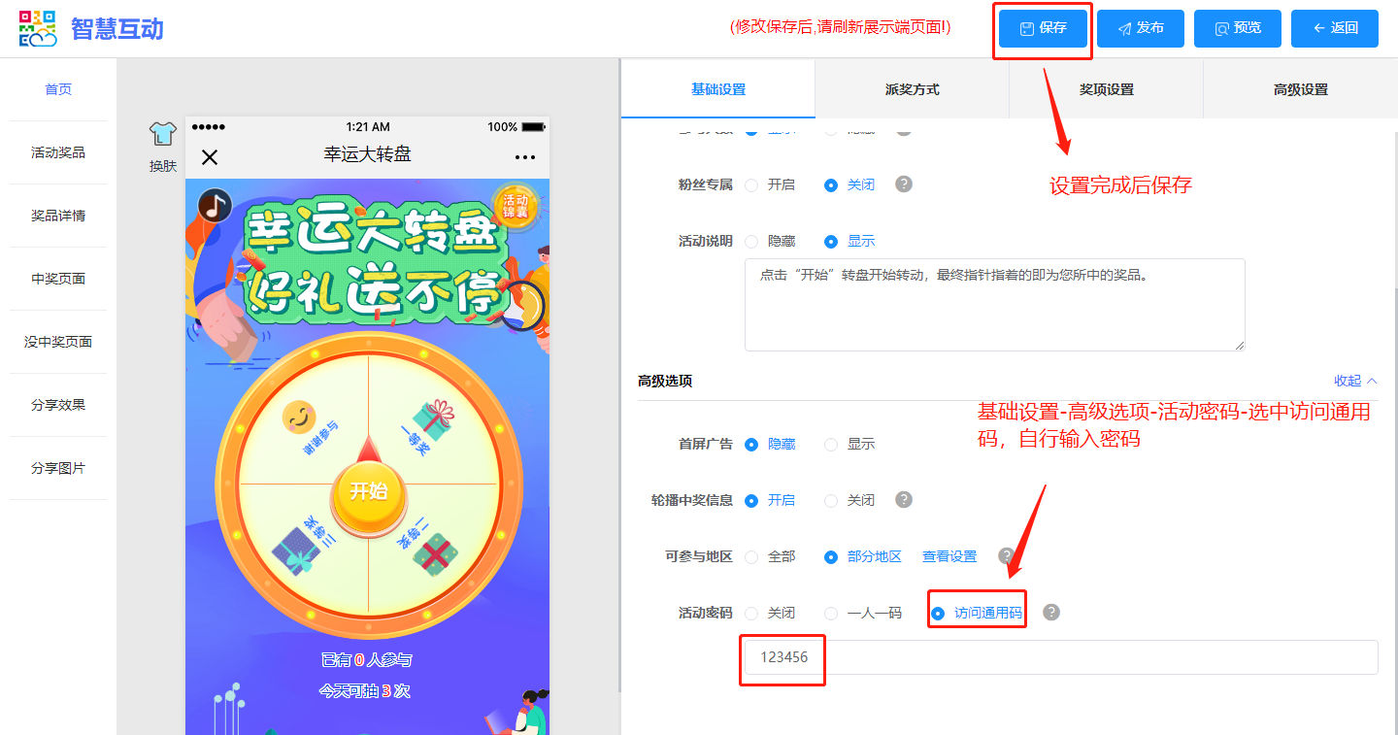Collapse 高级选项 using 收起 chevron
1398x735 pixels.
[1355, 381]
